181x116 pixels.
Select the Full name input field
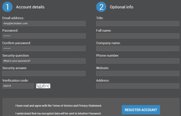coord(138,36)
